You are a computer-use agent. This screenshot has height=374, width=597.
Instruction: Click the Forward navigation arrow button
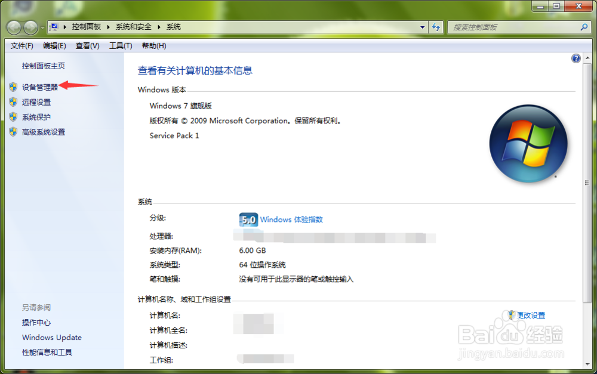coord(31,27)
